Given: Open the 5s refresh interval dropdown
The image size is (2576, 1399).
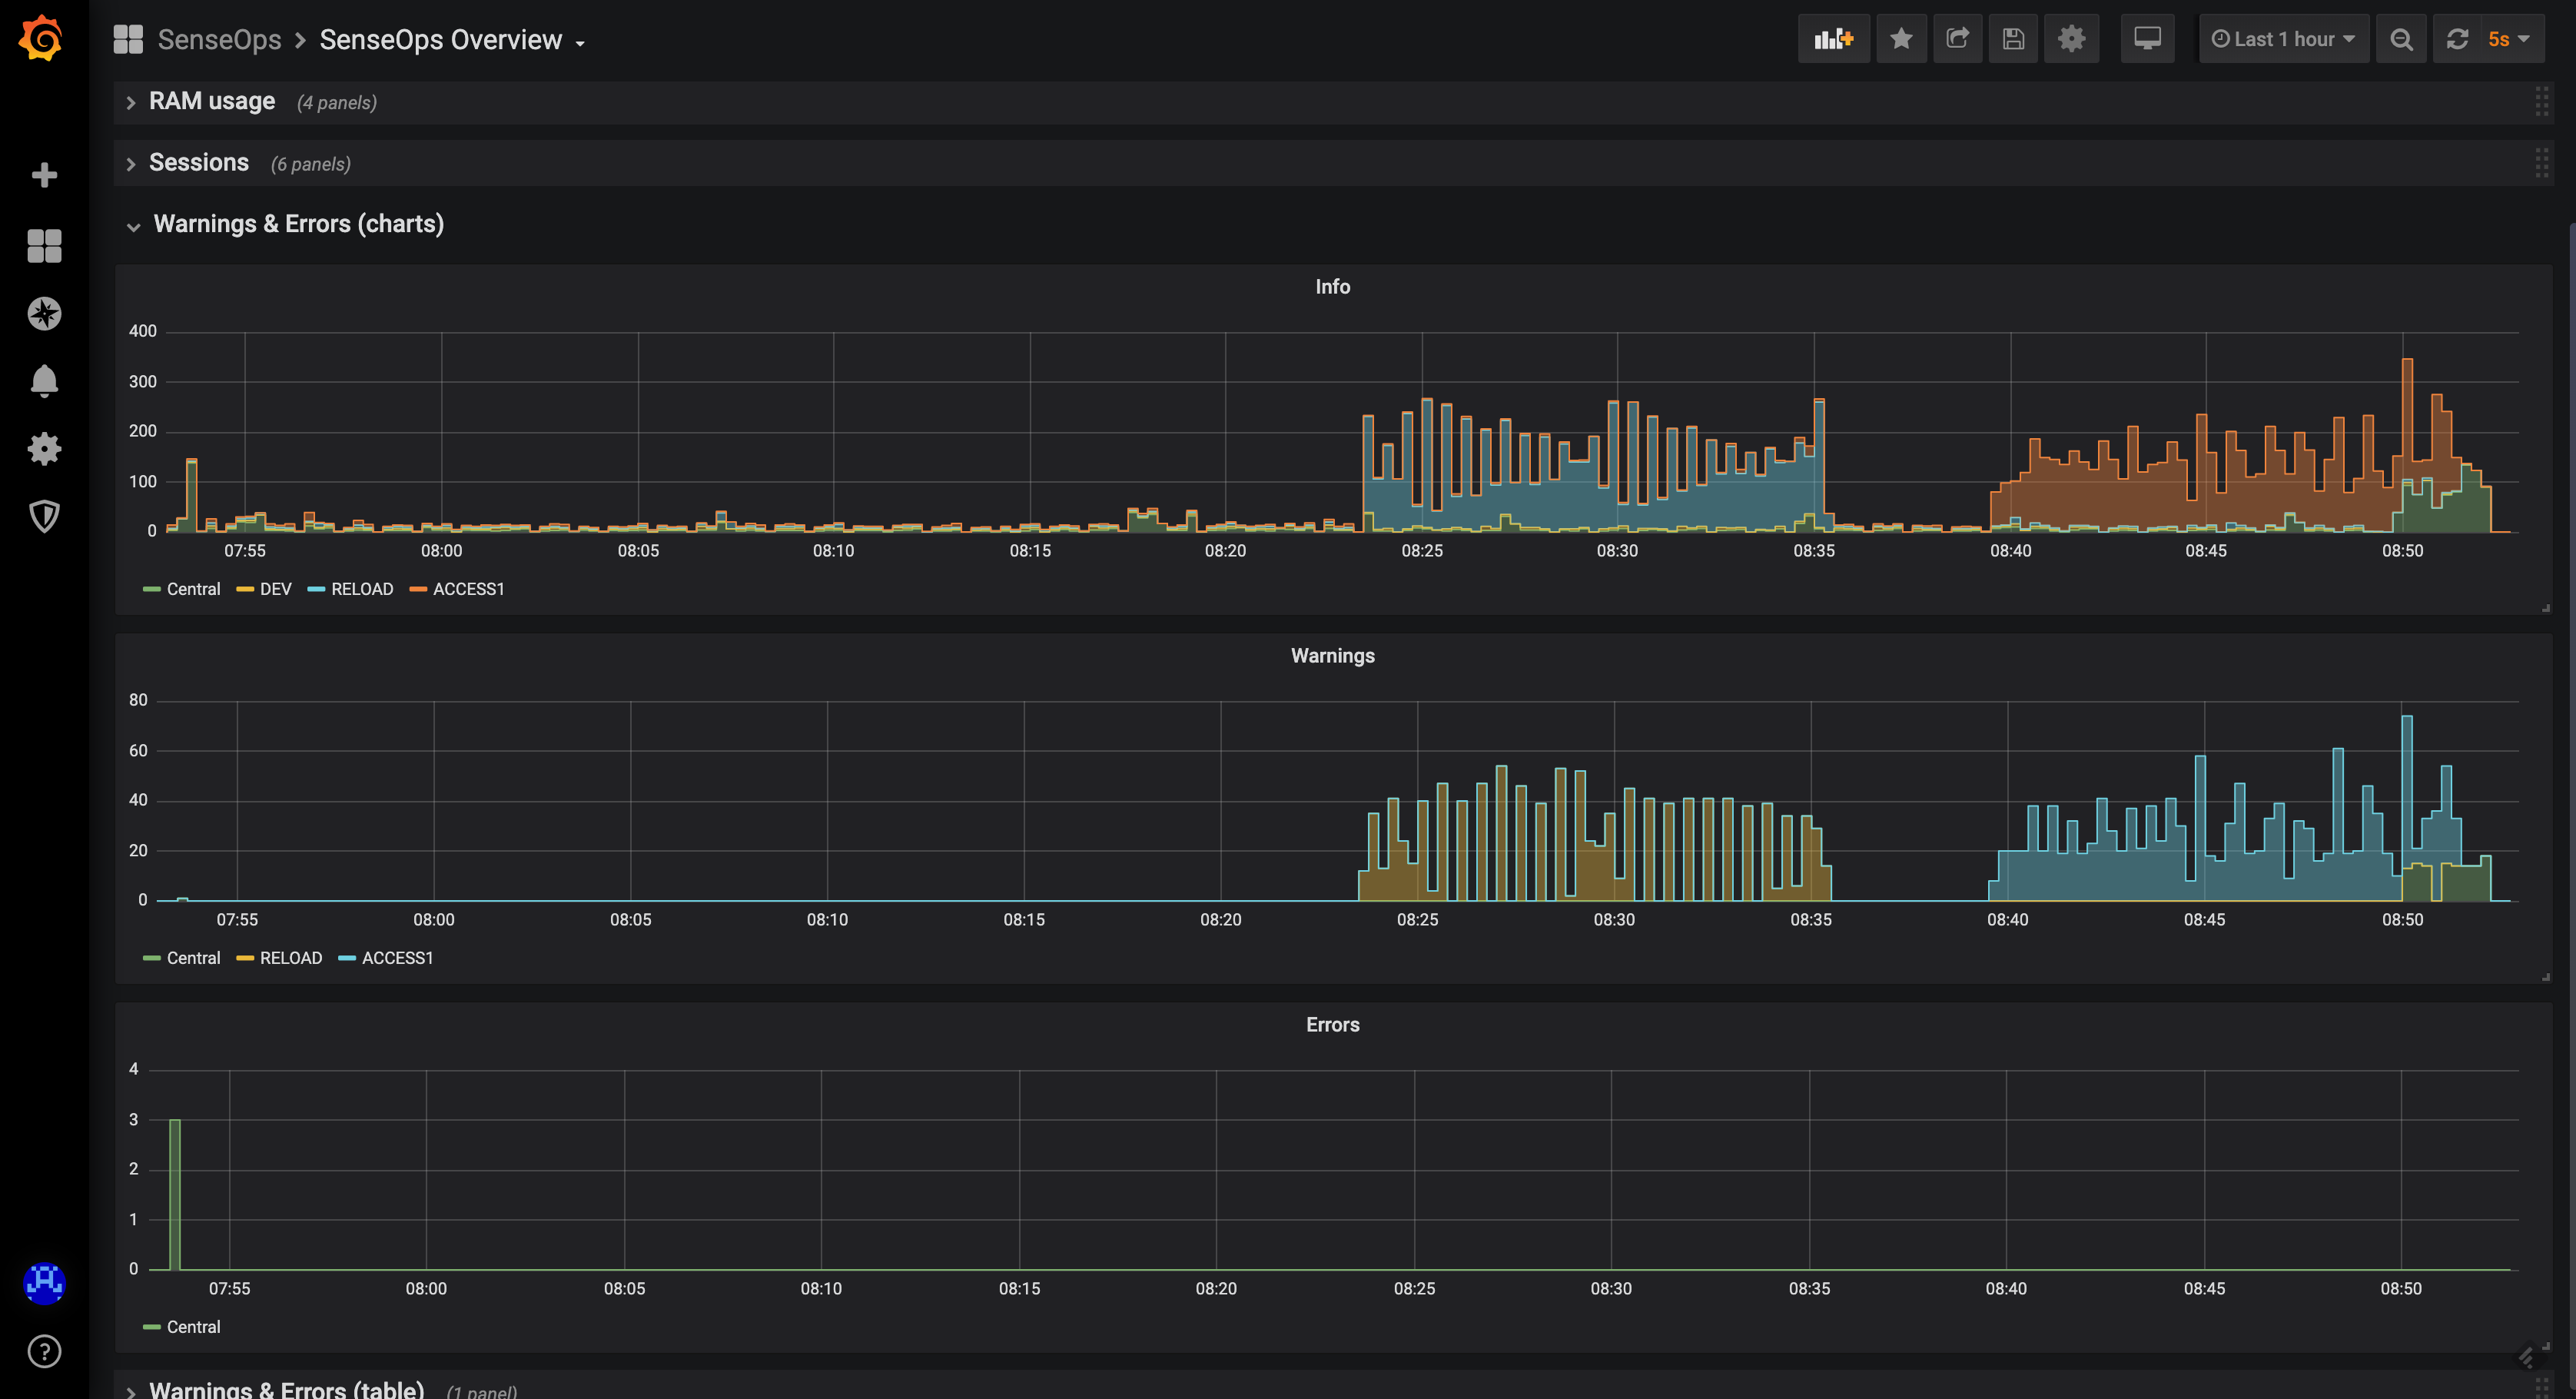Looking at the screenshot, I should click(x=2508, y=39).
